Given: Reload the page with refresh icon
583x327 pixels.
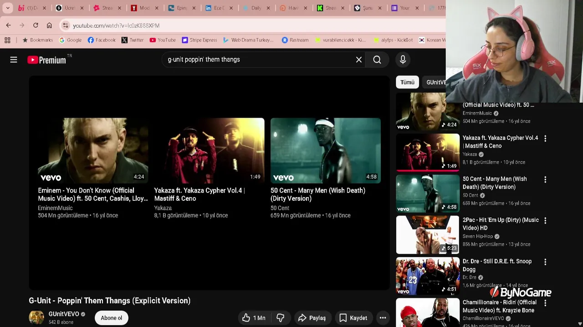Looking at the screenshot, I should click(36, 25).
